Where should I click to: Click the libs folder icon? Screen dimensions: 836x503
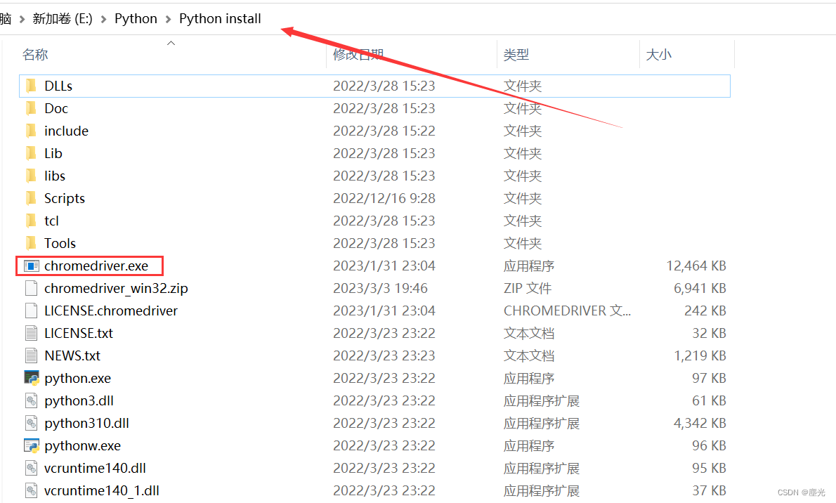coord(31,176)
